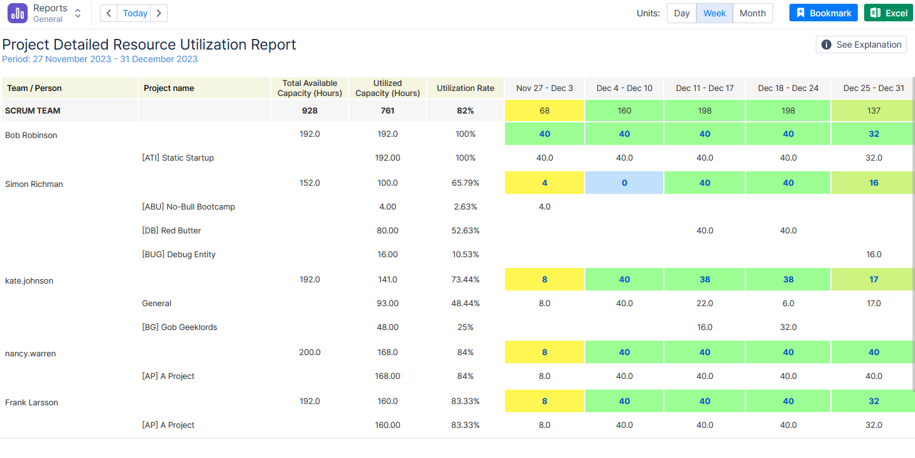Viewport: 915px width, 458px height.
Task: Click the purple Reports chart icon
Action: [x=18, y=13]
